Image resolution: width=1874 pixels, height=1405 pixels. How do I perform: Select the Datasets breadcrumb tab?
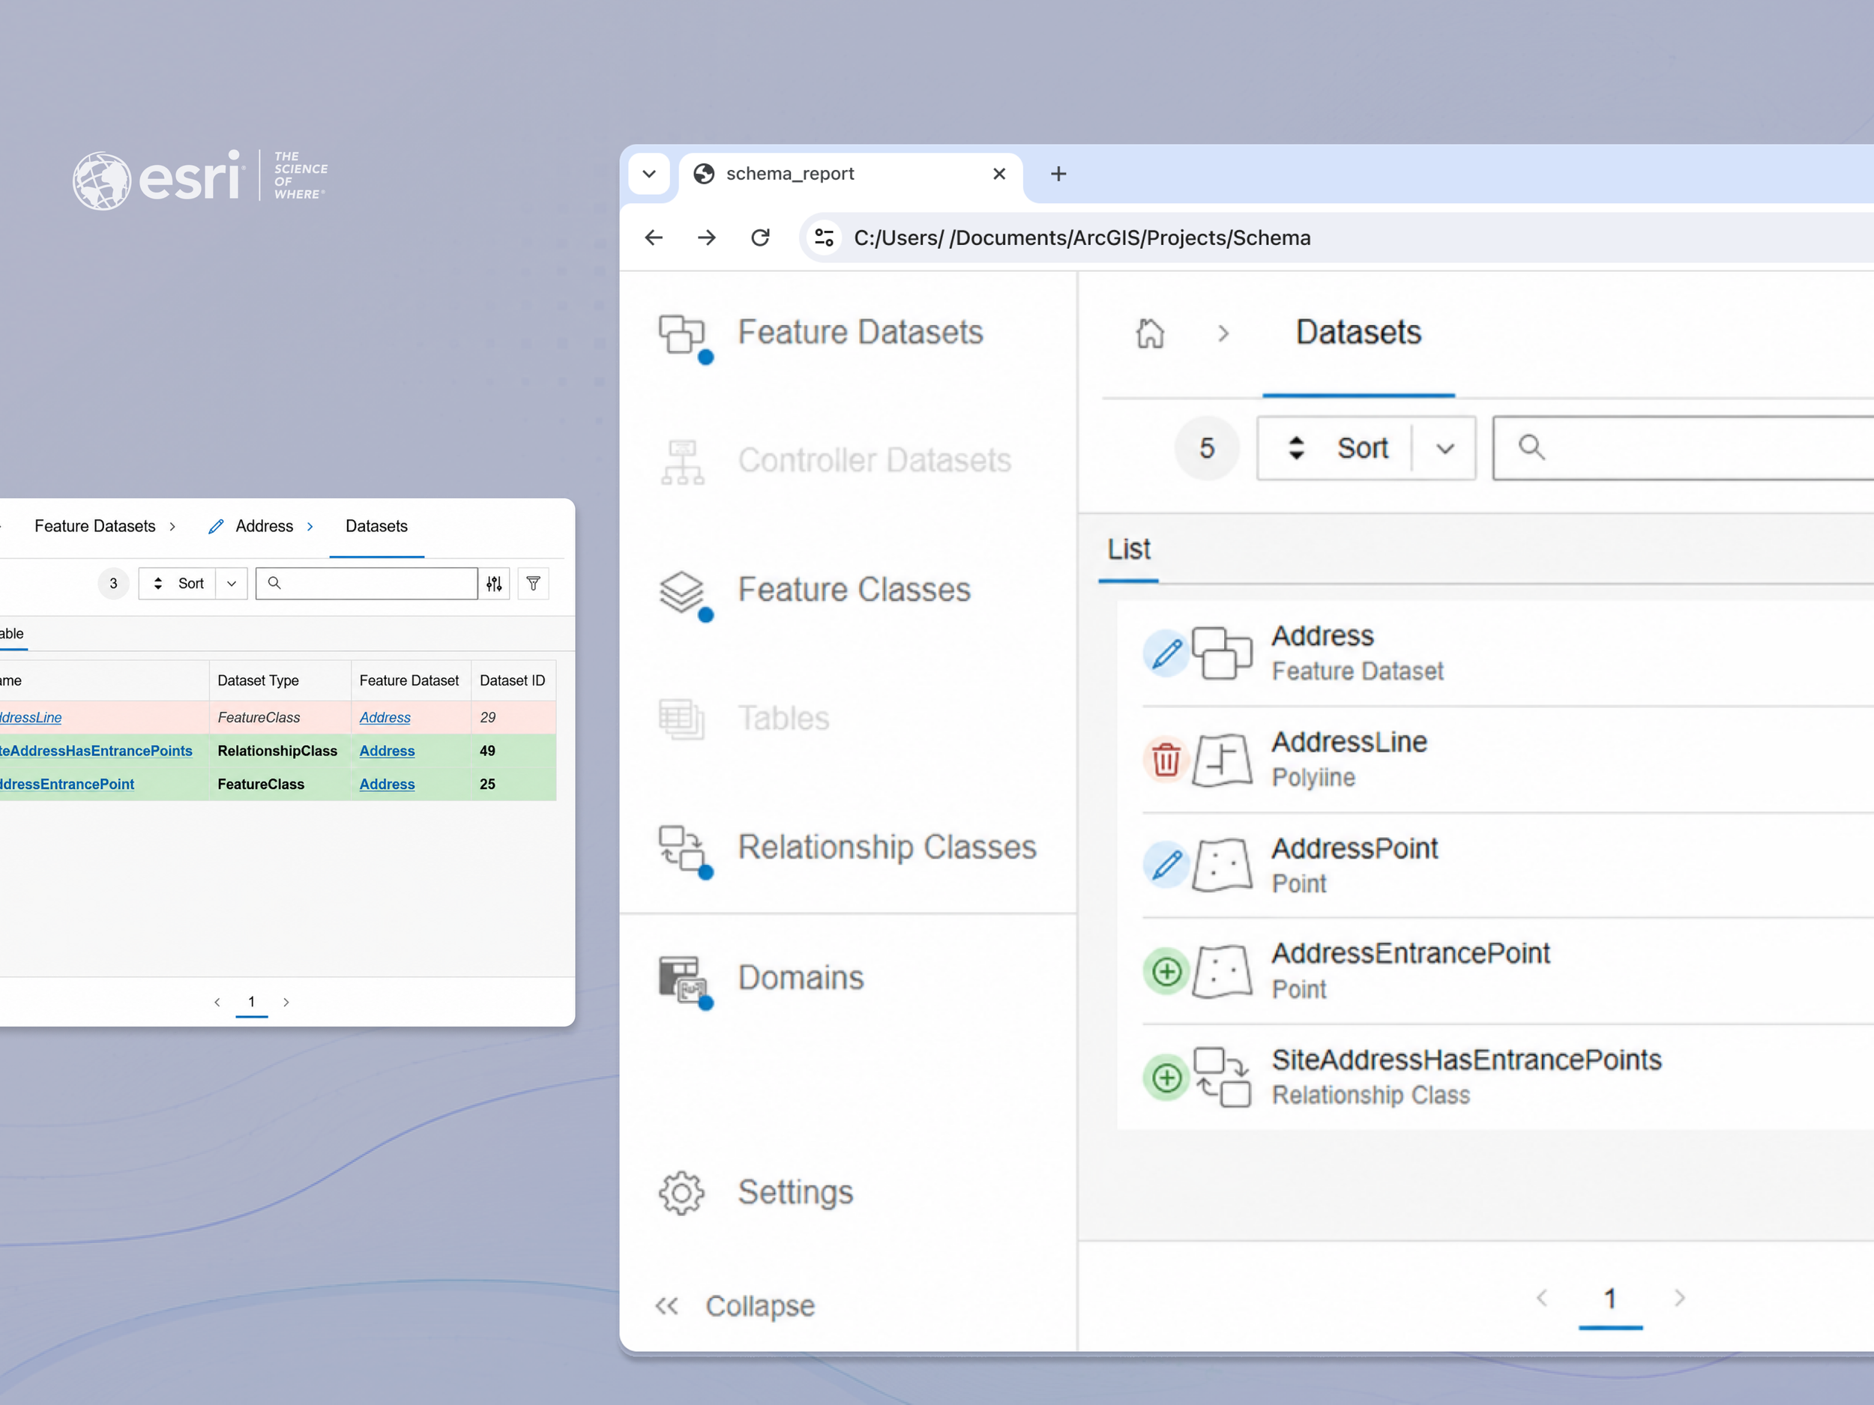click(1358, 333)
